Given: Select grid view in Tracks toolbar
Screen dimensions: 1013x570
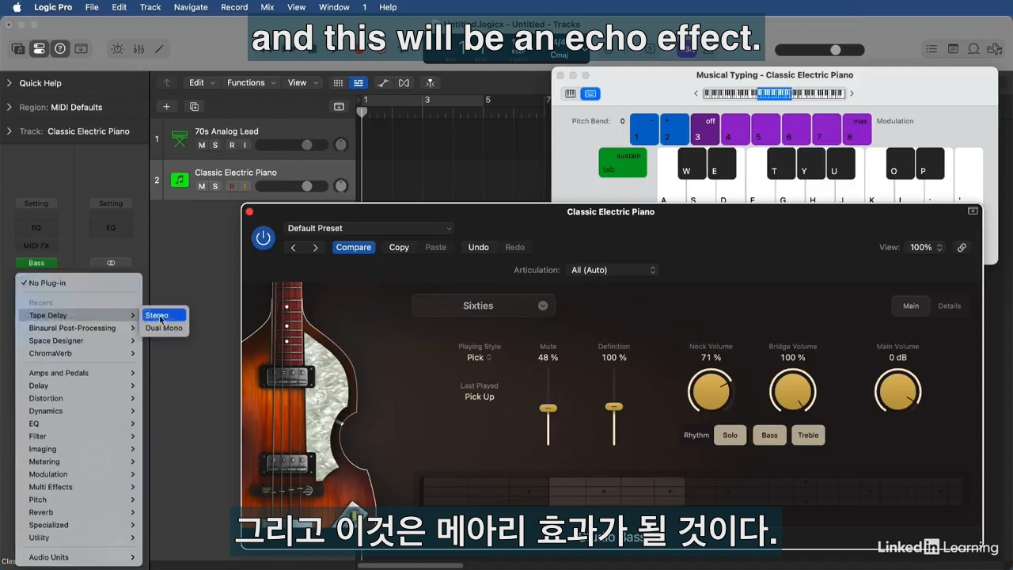Looking at the screenshot, I should click(338, 83).
